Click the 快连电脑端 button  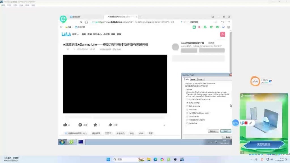(264, 145)
